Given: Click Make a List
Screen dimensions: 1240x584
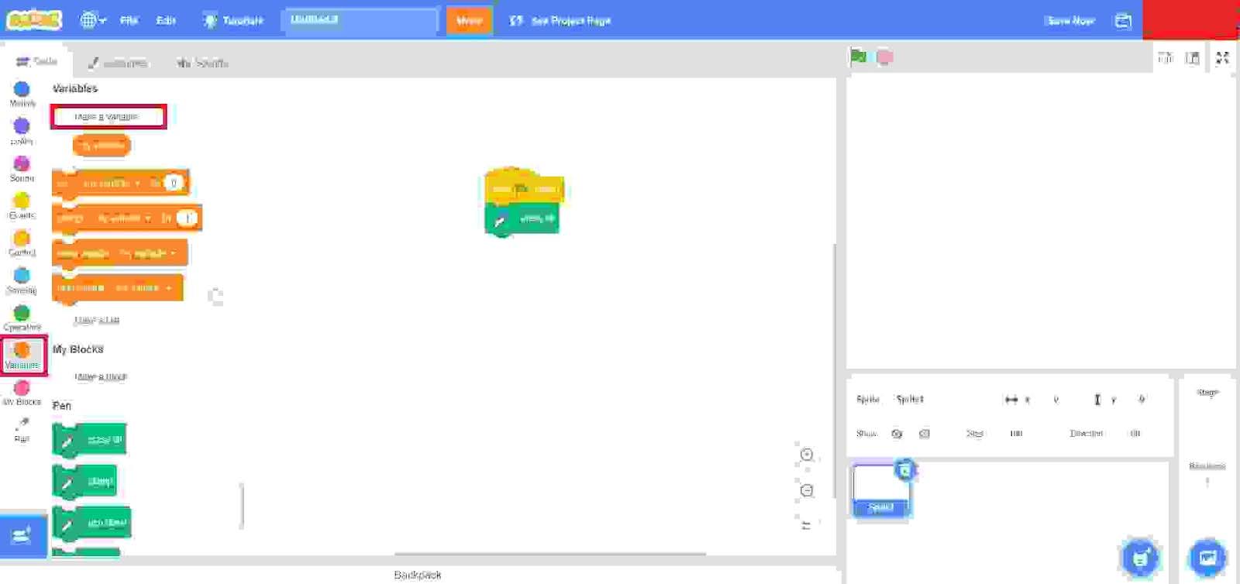Looking at the screenshot, I should pos(97,320).
